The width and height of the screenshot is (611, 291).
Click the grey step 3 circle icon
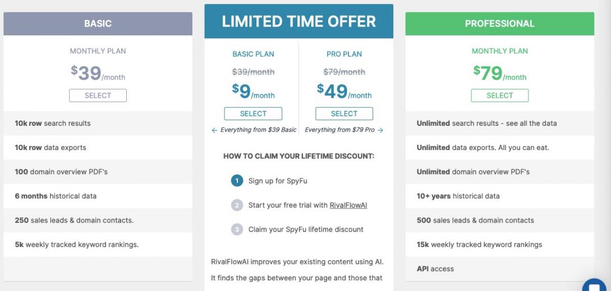[236, 229]
